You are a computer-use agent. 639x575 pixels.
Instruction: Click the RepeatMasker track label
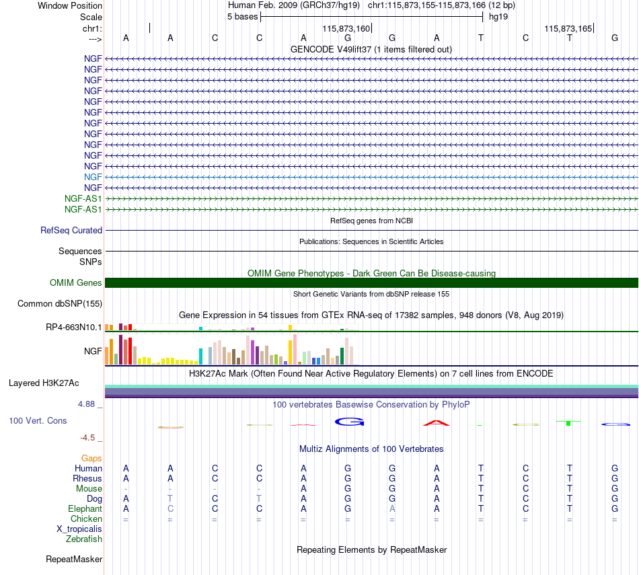pos(74,559)
